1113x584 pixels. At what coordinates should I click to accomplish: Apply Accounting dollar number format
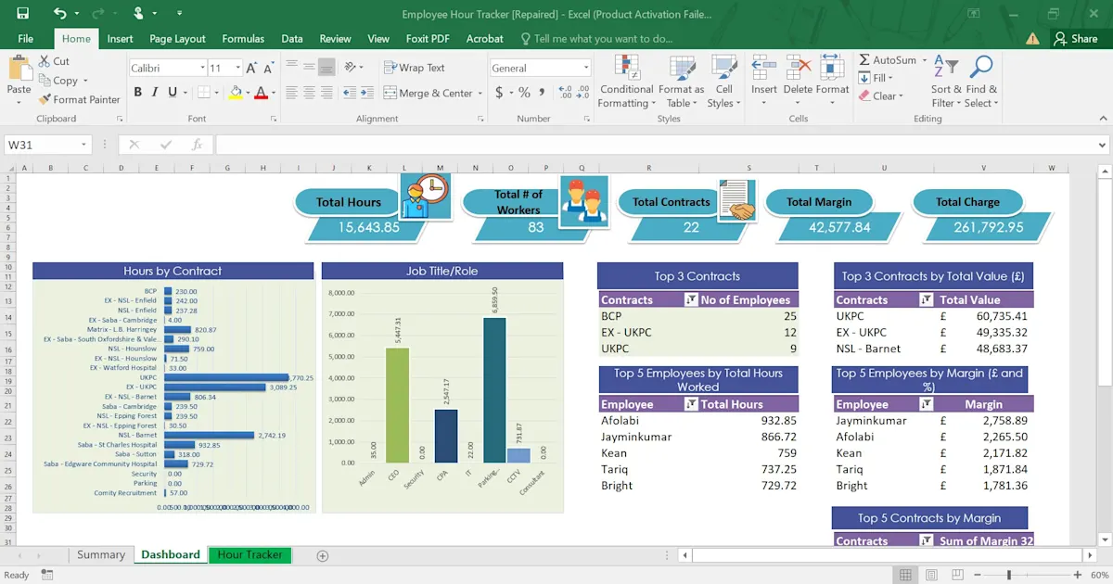[x=499, y=93]
